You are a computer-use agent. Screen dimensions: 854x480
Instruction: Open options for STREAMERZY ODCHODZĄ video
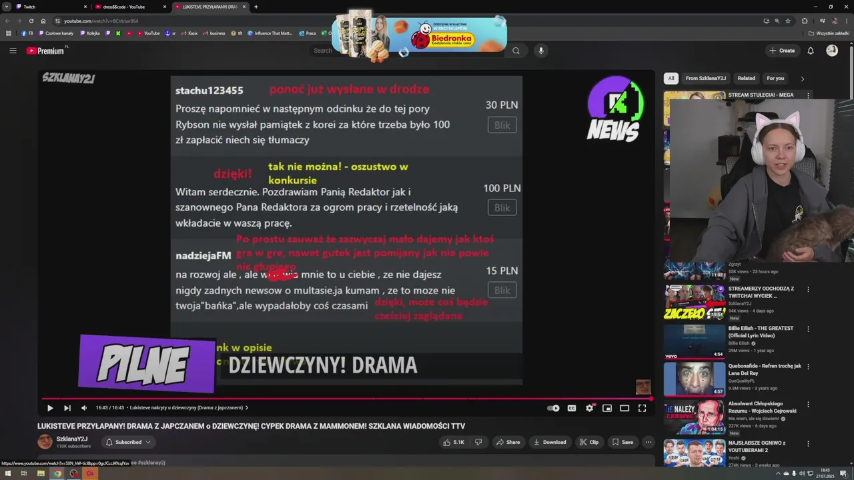pos(808,289)
